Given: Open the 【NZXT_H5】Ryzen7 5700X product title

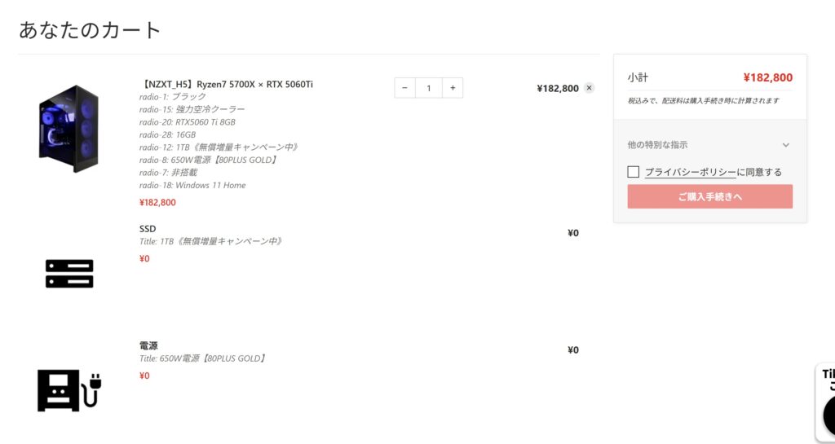Looking at the screenshot, I should pos(227,84).
